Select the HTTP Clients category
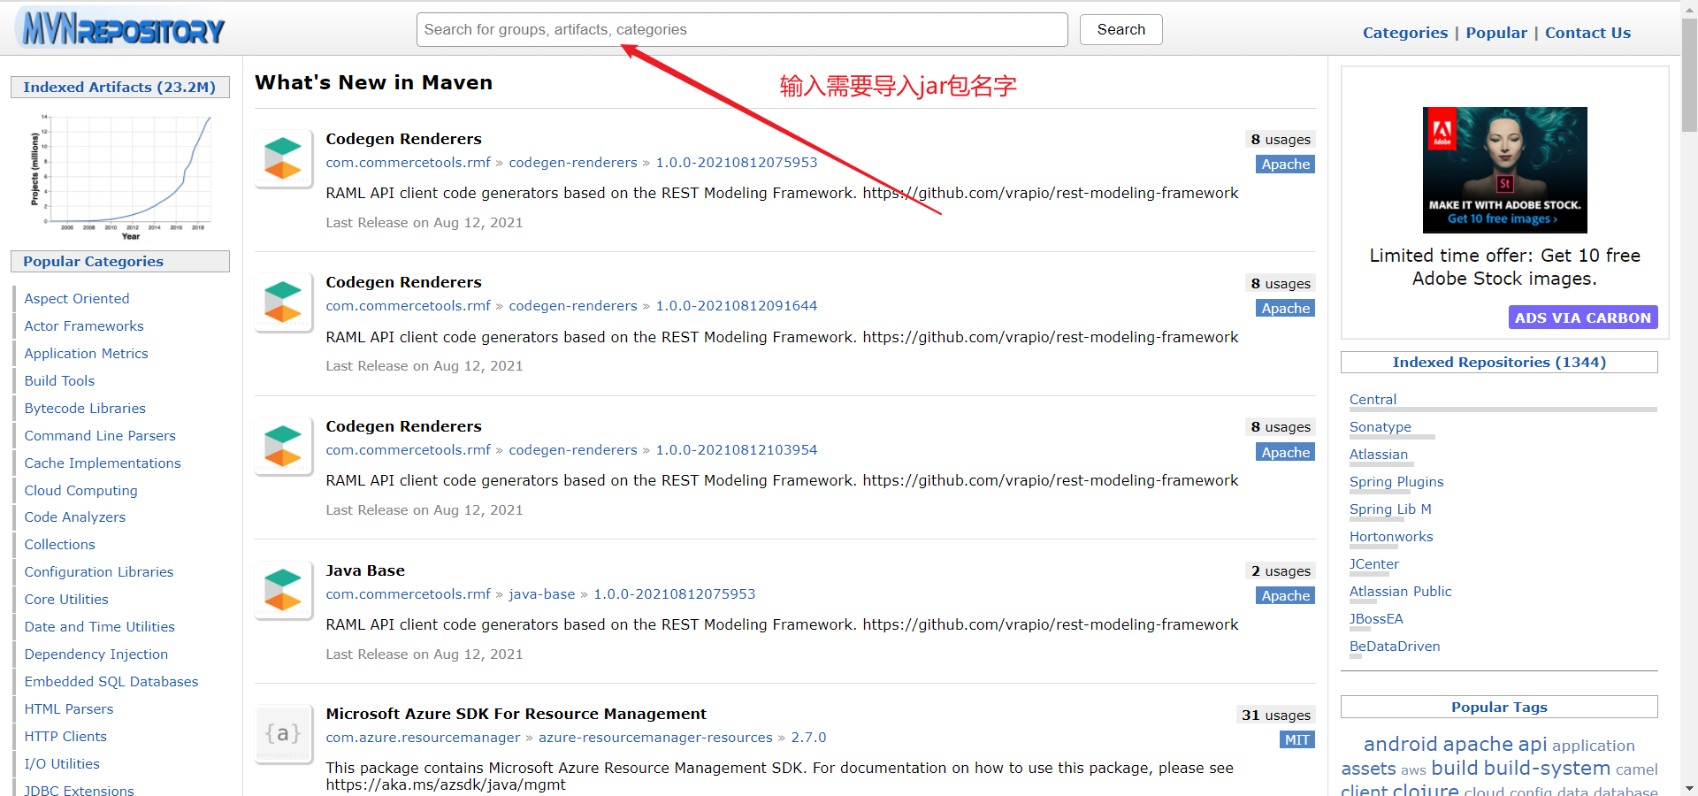 65,736
